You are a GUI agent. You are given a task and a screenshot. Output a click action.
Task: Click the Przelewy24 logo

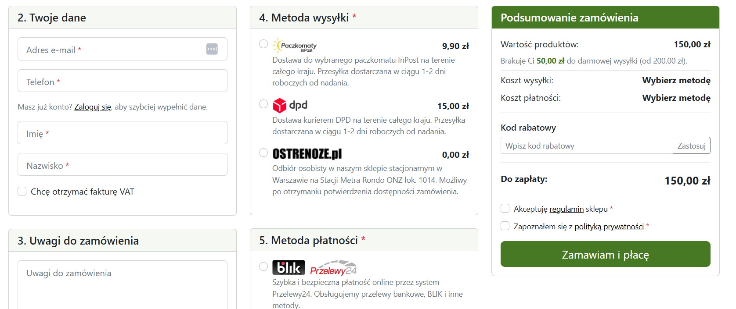(x=333, y=268)
